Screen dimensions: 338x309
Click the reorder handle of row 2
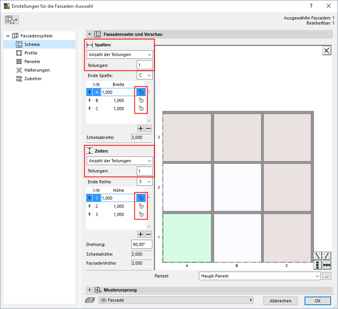point(89,206)
